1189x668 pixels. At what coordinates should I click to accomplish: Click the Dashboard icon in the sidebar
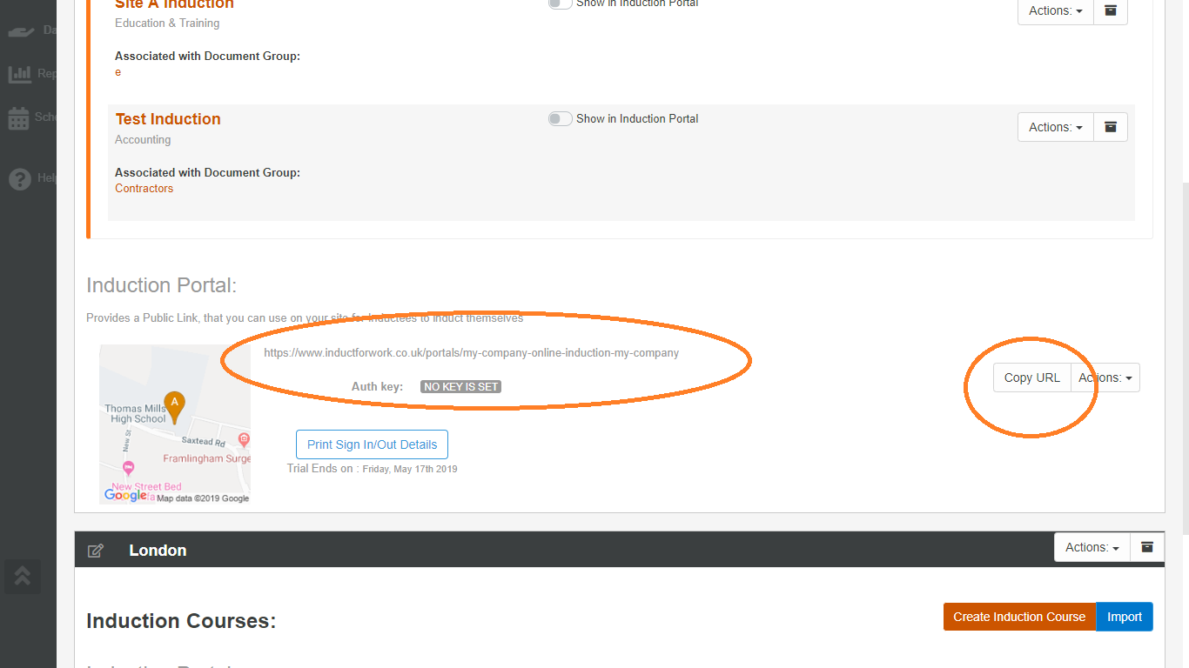coord(21,31)
